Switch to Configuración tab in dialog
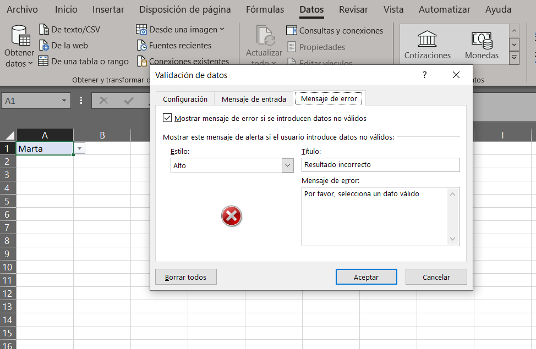 point(185,99)
